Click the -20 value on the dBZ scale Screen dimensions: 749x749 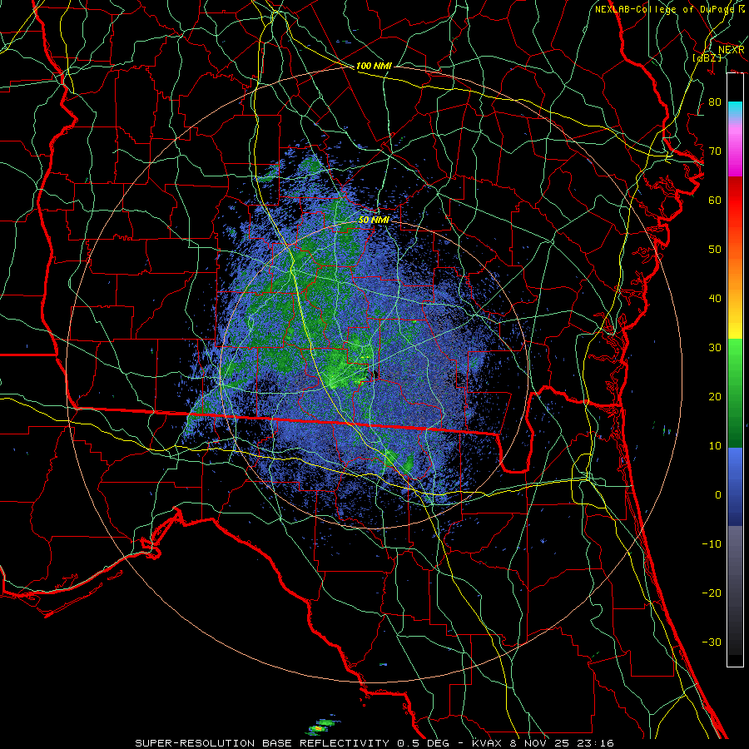tap(712, 593)
